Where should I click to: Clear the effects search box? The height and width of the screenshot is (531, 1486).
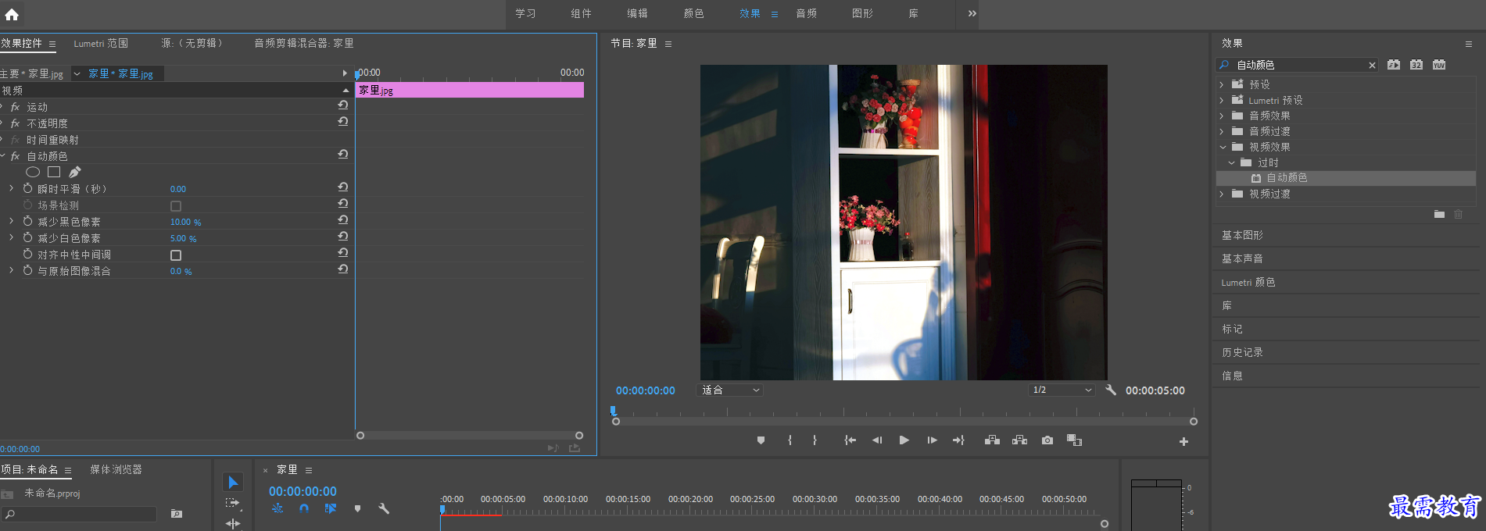click(1372, 65)
